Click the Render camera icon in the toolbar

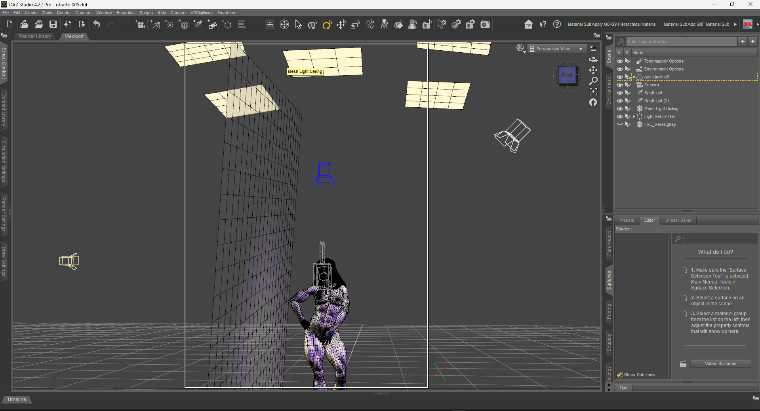pos(485,25)
